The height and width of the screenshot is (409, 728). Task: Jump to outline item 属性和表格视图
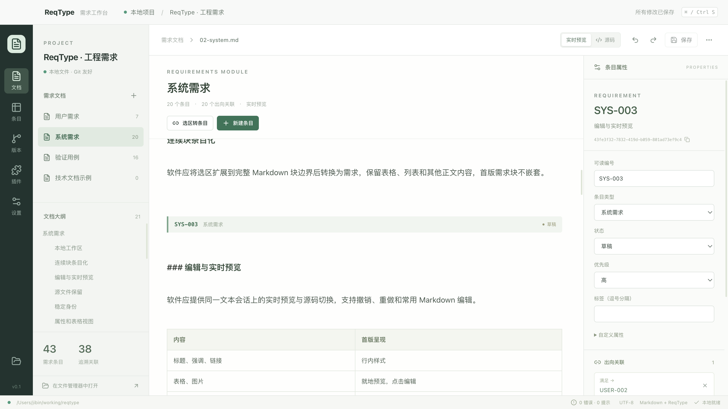pos(74,321)
